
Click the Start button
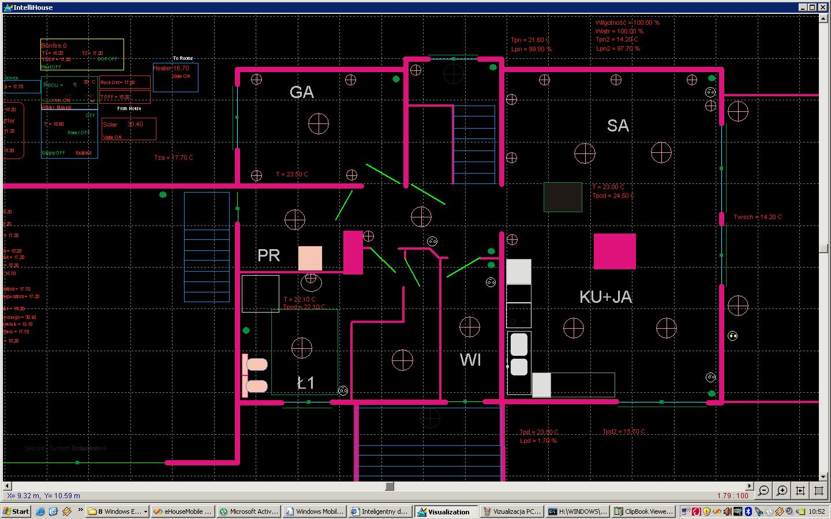pos(16,512)
